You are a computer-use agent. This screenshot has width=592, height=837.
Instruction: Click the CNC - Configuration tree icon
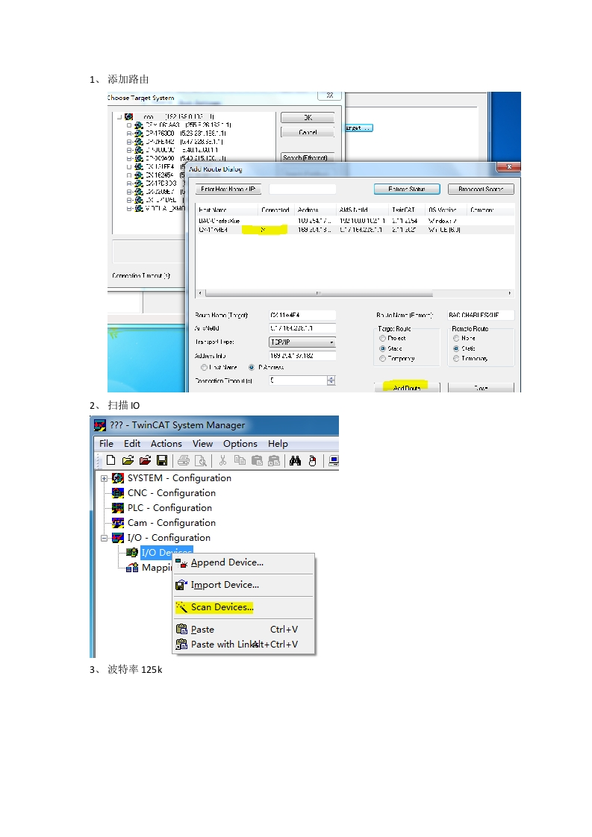[x=118, y=493]
